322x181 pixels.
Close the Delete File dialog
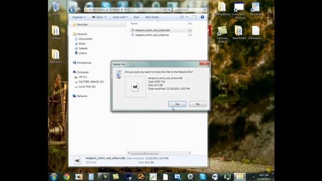click(204, 63)
